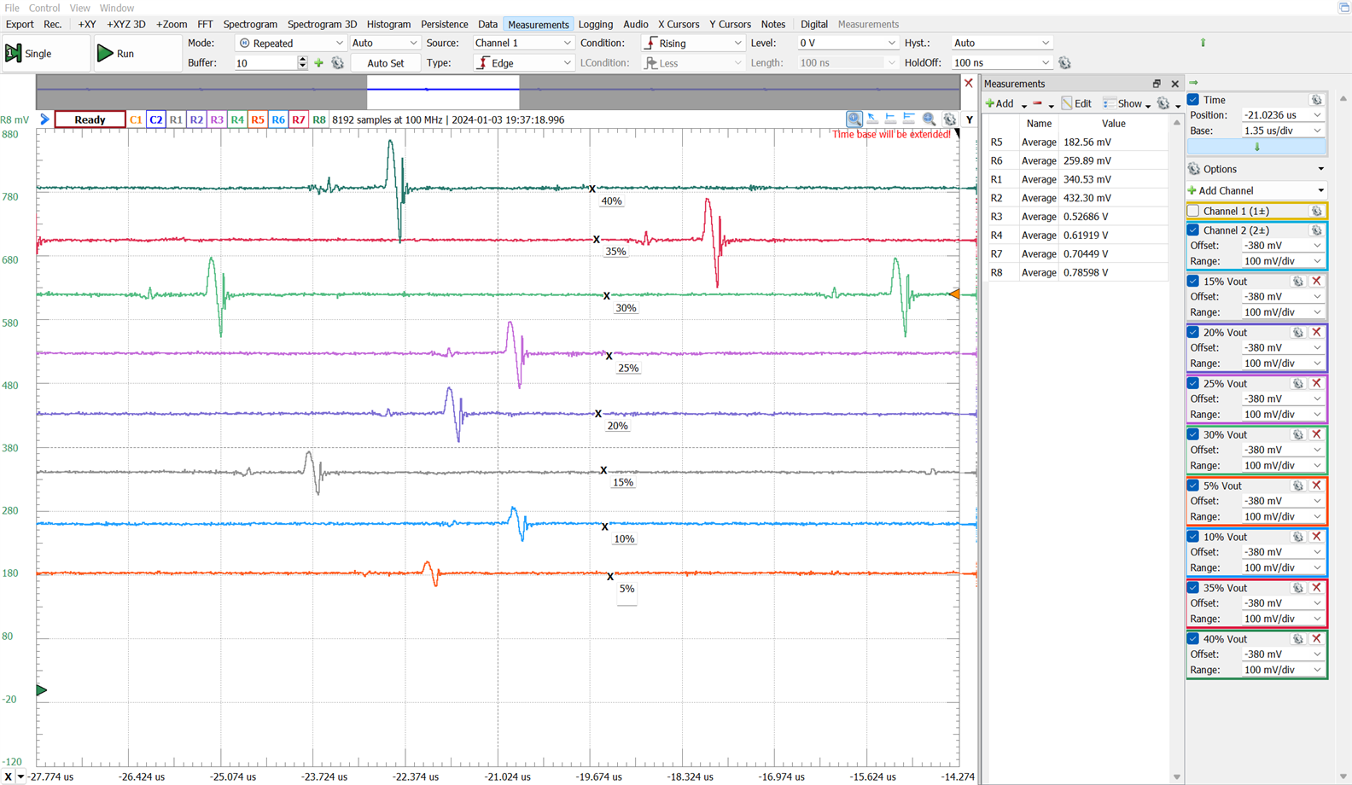Disable the Channel 2 checkbox
This screenshot has width=1352, height=785.
point(1193,230)
